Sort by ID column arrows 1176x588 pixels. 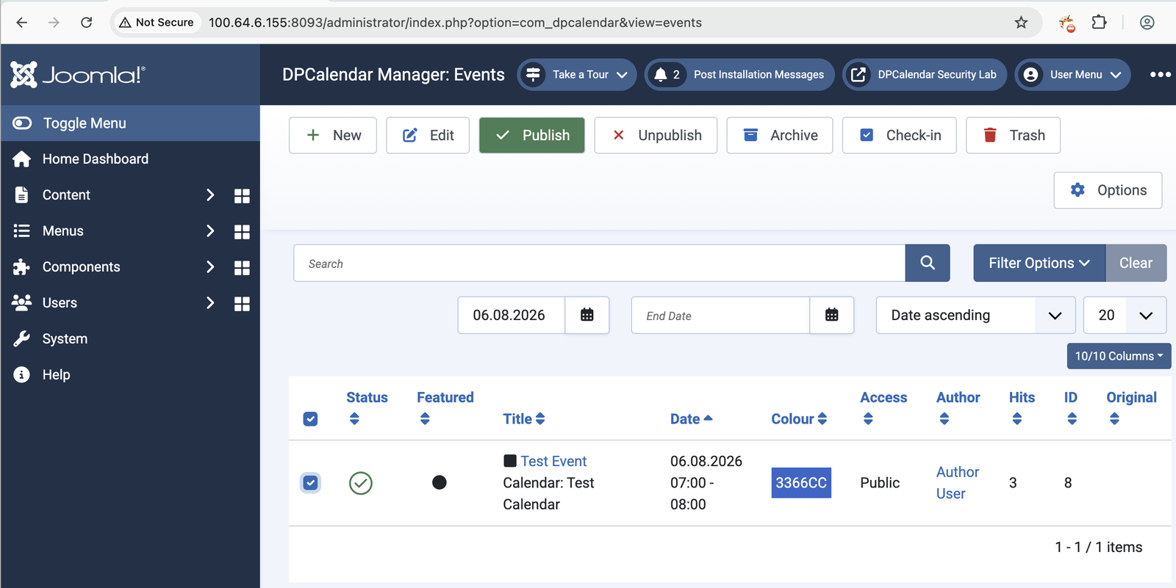pos(1072,418)
